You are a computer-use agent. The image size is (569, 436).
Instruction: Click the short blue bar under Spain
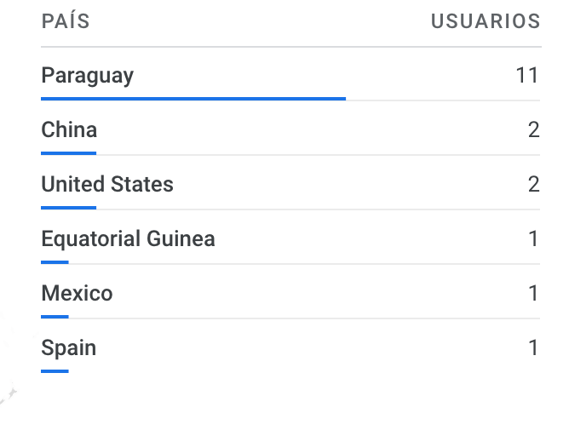[x=55, y=371]
